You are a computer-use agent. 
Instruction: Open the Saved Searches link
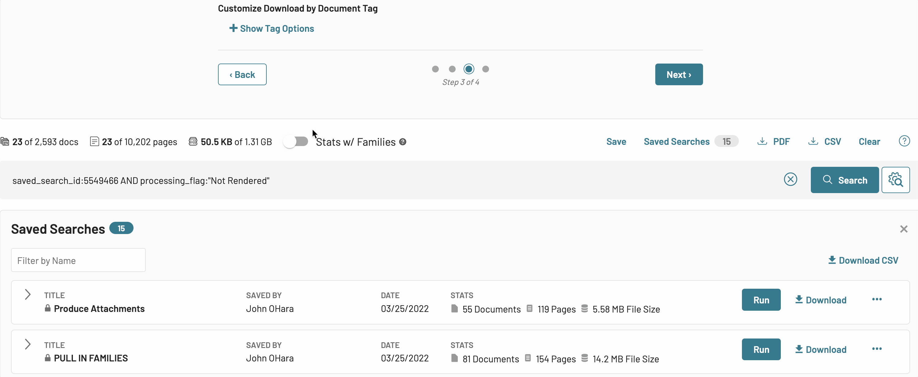coord(676,141)
